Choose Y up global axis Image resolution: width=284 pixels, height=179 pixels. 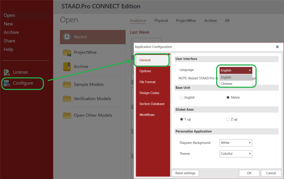182,119
